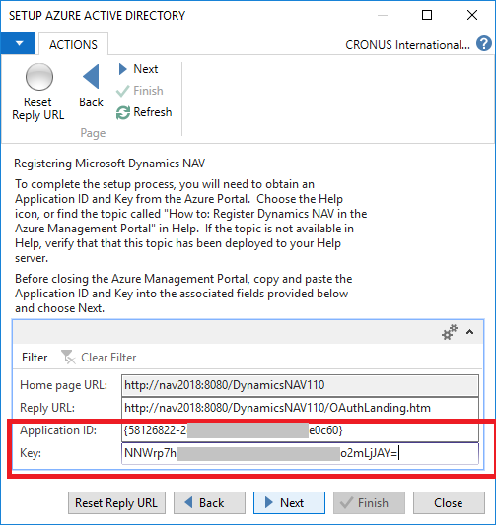
Task: Click the Filter option
Action: click(x=35, y=358)
